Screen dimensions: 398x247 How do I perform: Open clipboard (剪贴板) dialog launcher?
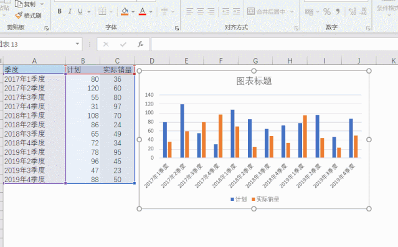47,29
